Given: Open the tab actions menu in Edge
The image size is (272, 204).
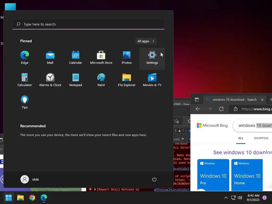Looking at the screenshot, I should pos(197,100).
